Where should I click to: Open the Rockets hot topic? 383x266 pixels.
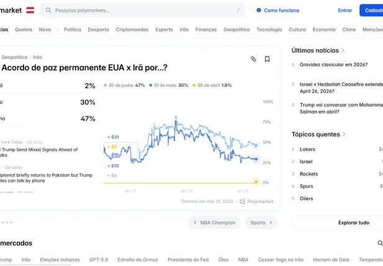click(309, 174)
